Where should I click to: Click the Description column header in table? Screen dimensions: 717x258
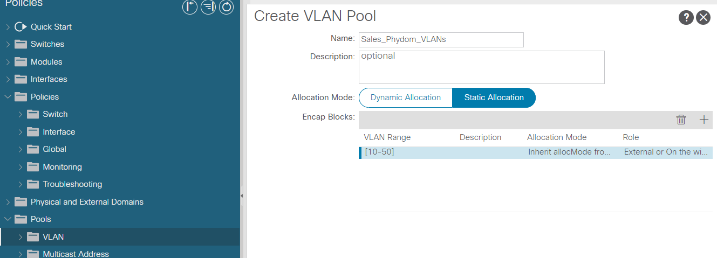pos(480,137)
